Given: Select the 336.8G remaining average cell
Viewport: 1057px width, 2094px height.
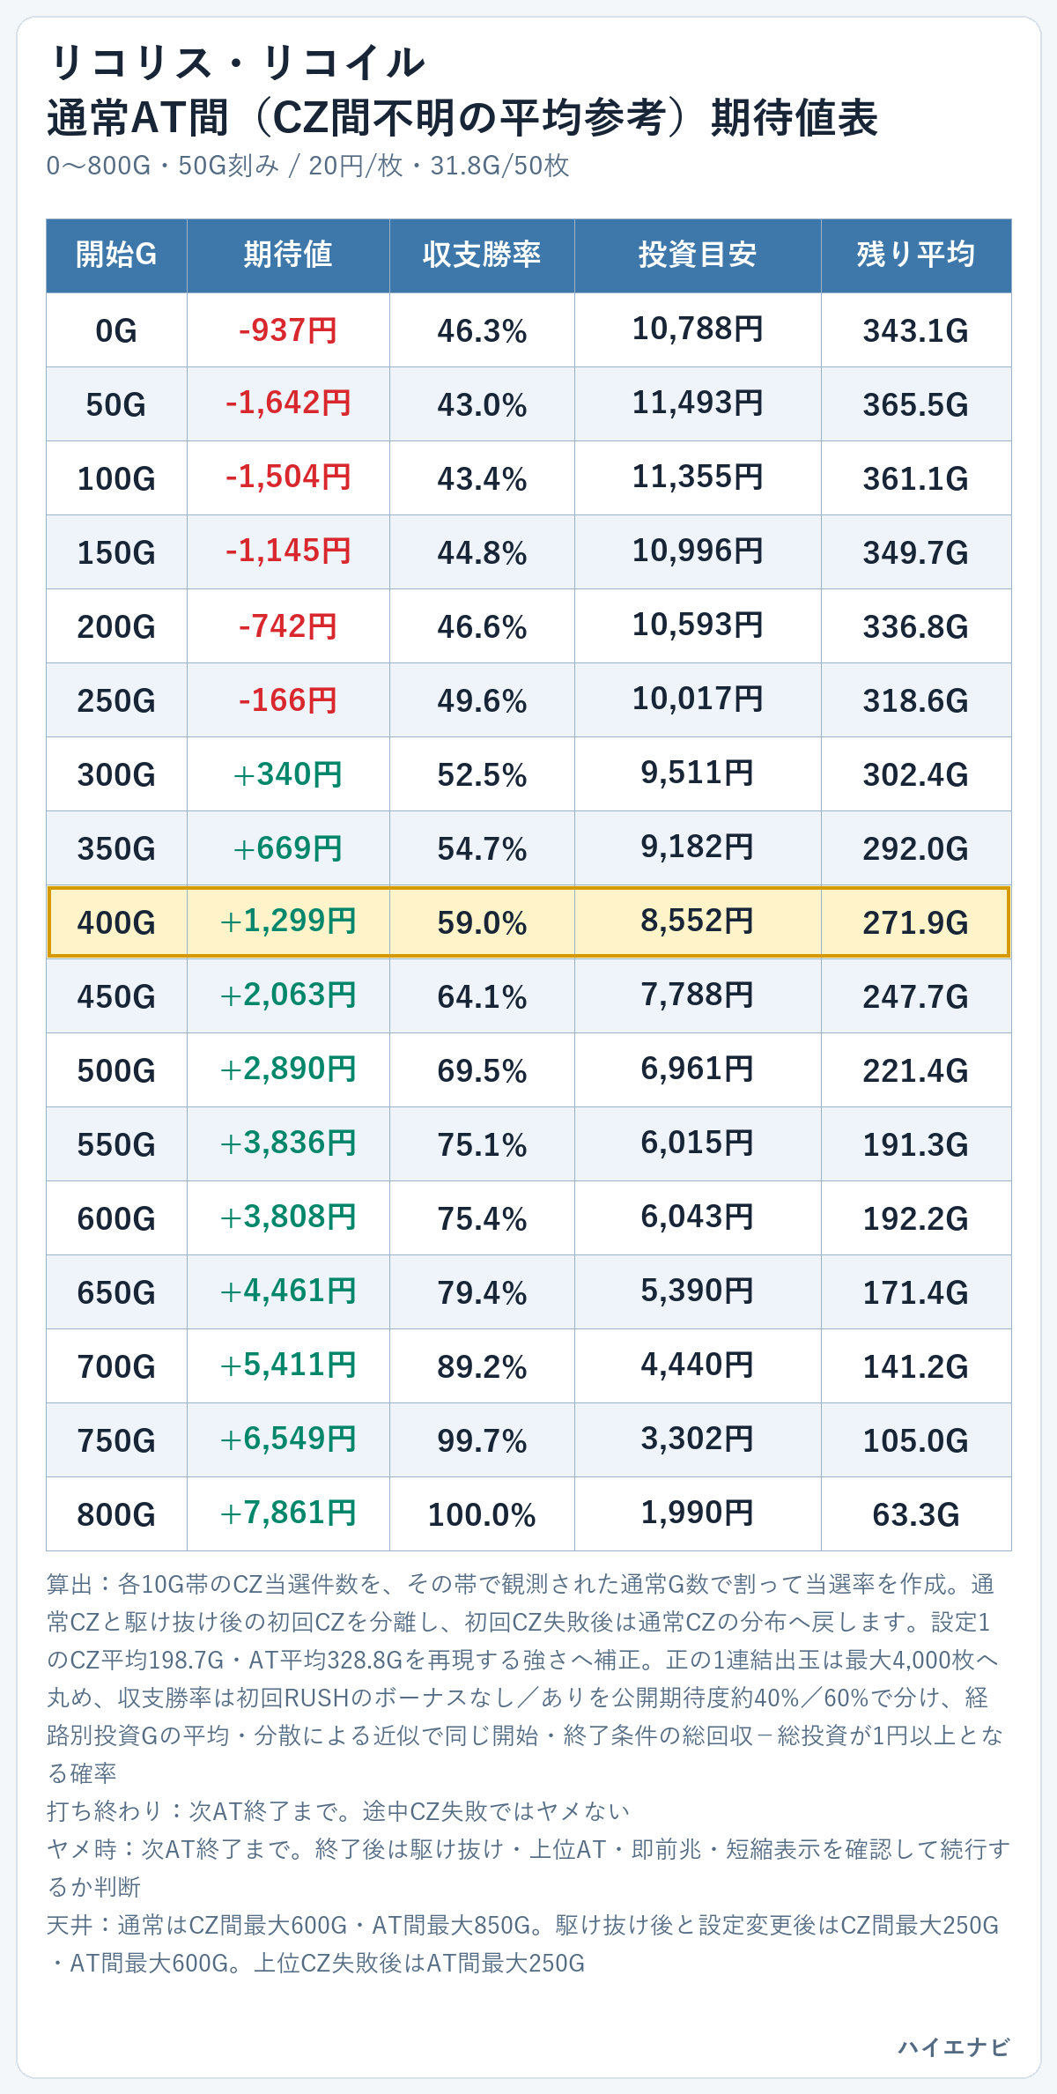Looking at the screenshot, I should pos(916,626).
